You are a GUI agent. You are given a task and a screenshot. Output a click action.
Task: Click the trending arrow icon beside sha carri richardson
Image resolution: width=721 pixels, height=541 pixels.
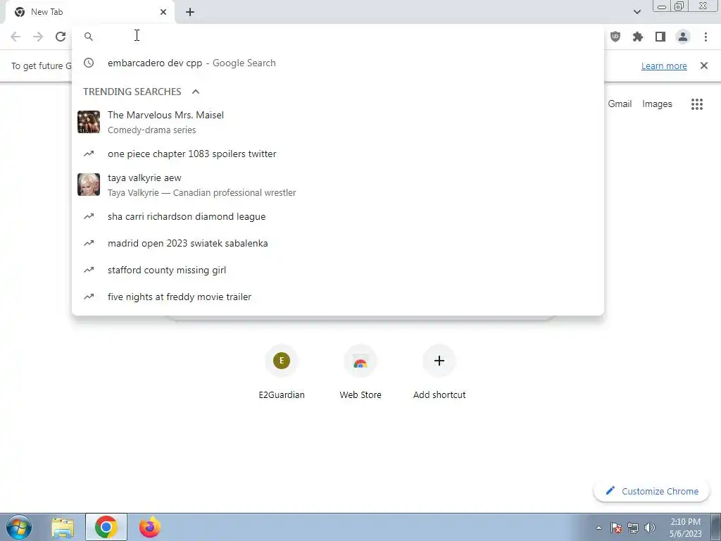[89, 217]
